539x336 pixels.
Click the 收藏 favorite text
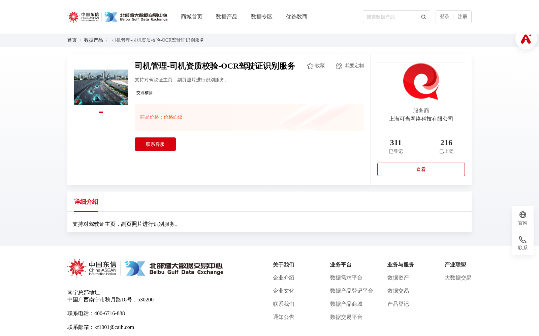pos(320,66)
